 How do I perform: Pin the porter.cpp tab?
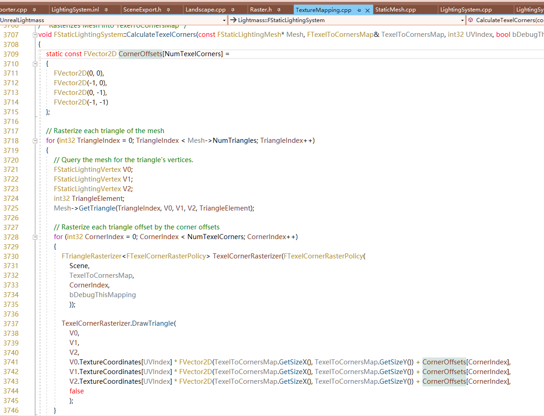pos(35,10)
